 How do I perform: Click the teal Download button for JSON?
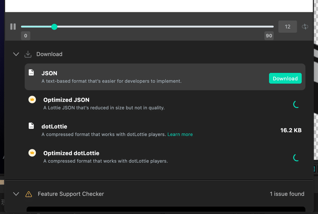[x=285, y=78]
